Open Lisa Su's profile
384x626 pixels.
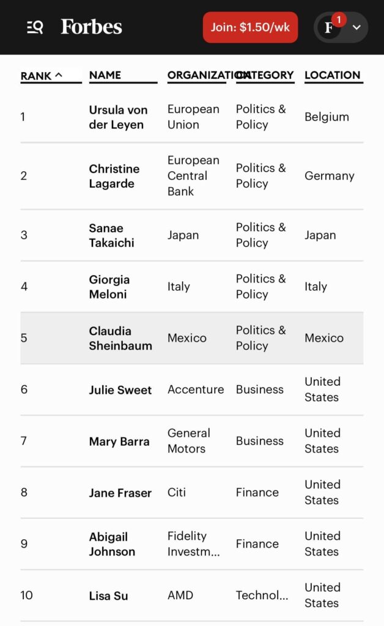point(109,595)
